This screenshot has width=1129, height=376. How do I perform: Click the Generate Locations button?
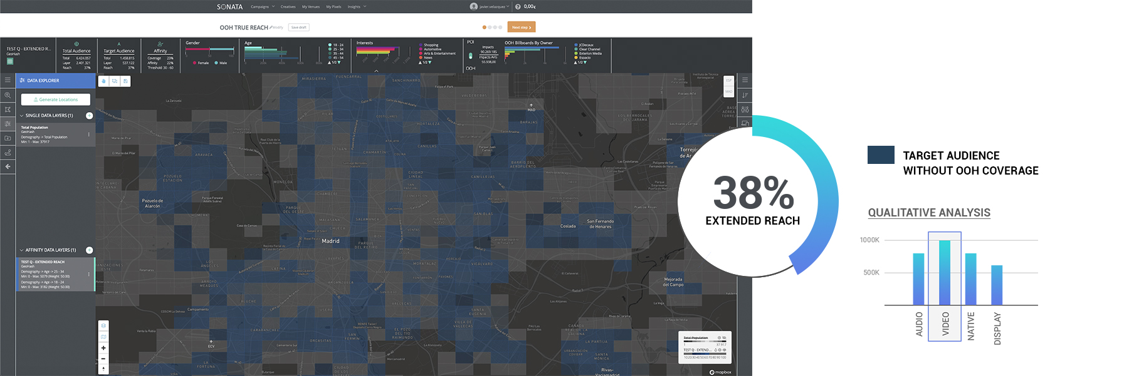coord(56,99)
